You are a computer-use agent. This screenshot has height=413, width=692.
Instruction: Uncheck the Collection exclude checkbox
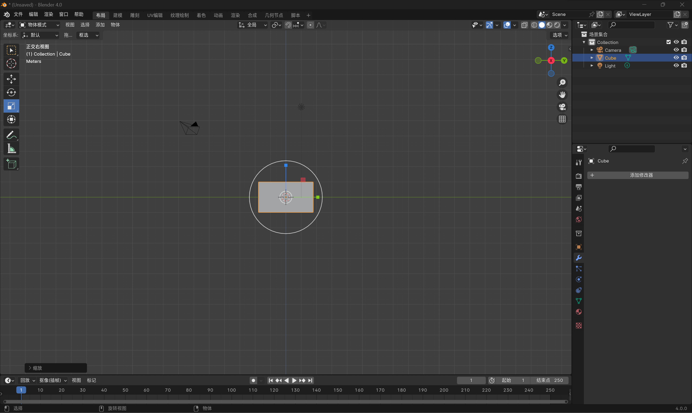(668, 42)
